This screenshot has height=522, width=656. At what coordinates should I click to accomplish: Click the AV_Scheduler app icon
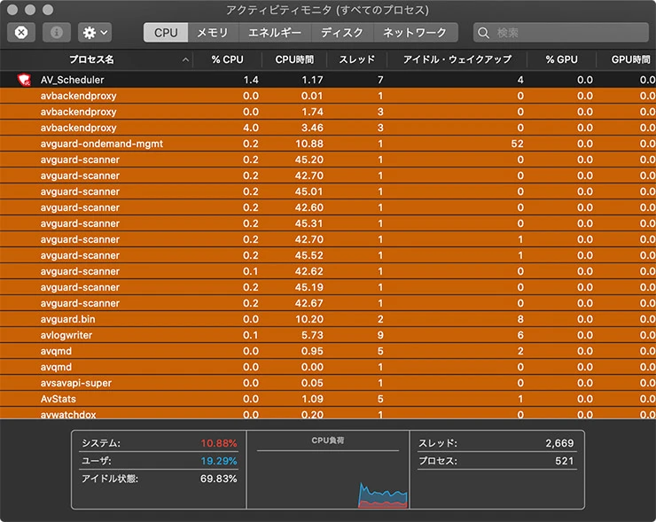point(24,80)
